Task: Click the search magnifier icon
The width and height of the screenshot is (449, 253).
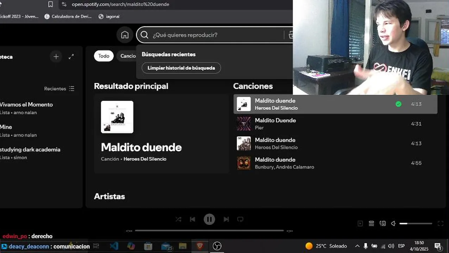Action: 144,35
